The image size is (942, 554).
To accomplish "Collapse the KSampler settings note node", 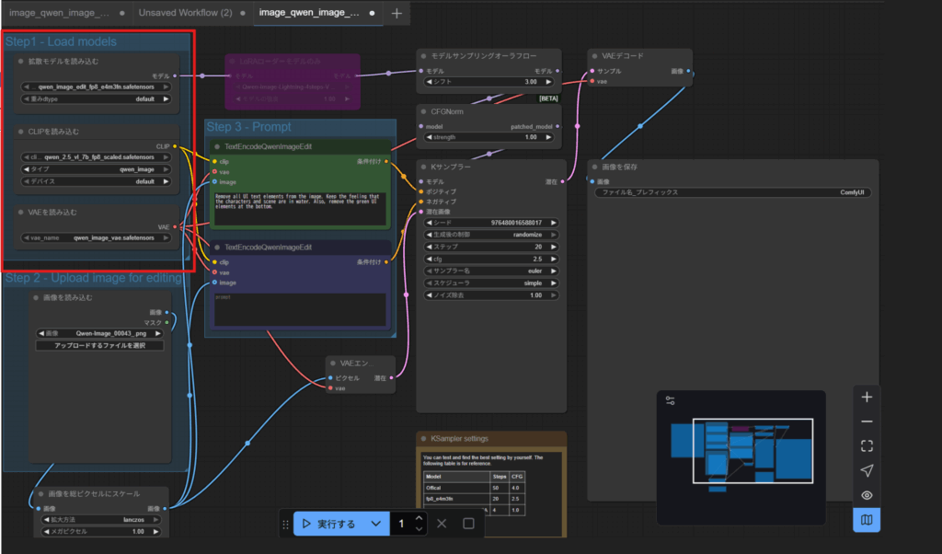I will [x=424, y=439].
